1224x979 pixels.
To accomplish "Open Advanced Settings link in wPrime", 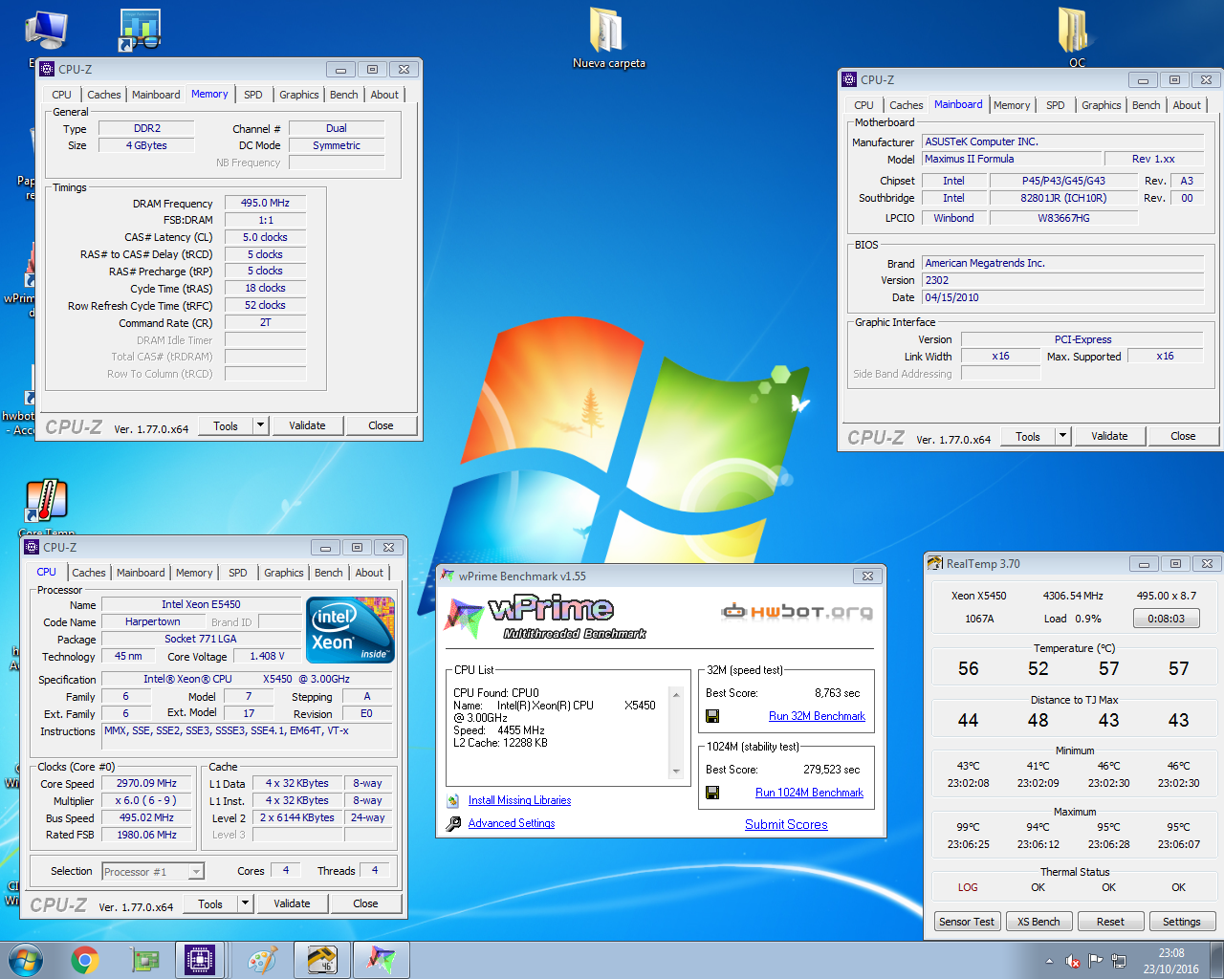I will 512,823.
